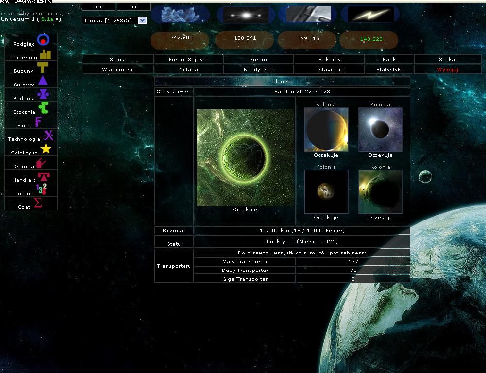Screen dimensions: 486x373
Task: Click the Budynki hammer icon
Action: tap(43, 67)
